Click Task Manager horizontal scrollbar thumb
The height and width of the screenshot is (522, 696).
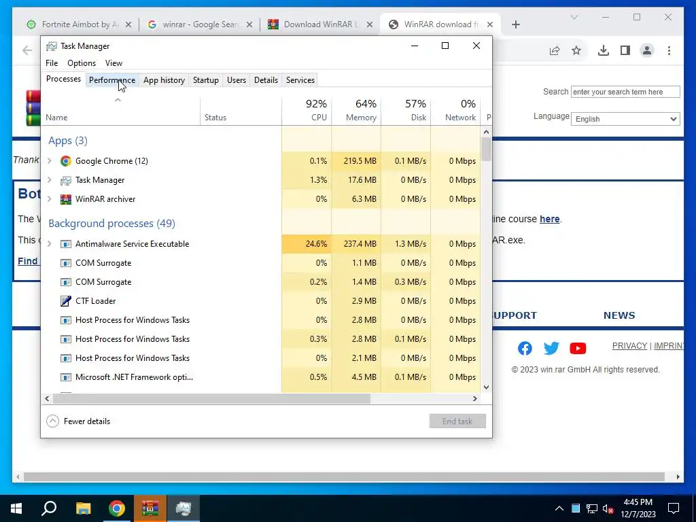tap(212, 398)
